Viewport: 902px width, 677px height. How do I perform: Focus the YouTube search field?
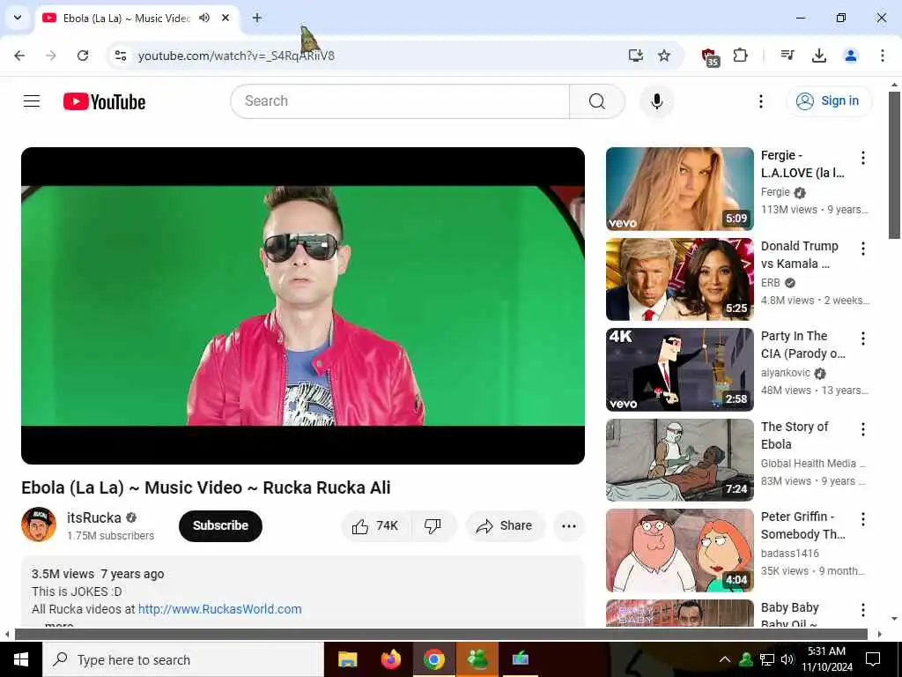[401, 101]
